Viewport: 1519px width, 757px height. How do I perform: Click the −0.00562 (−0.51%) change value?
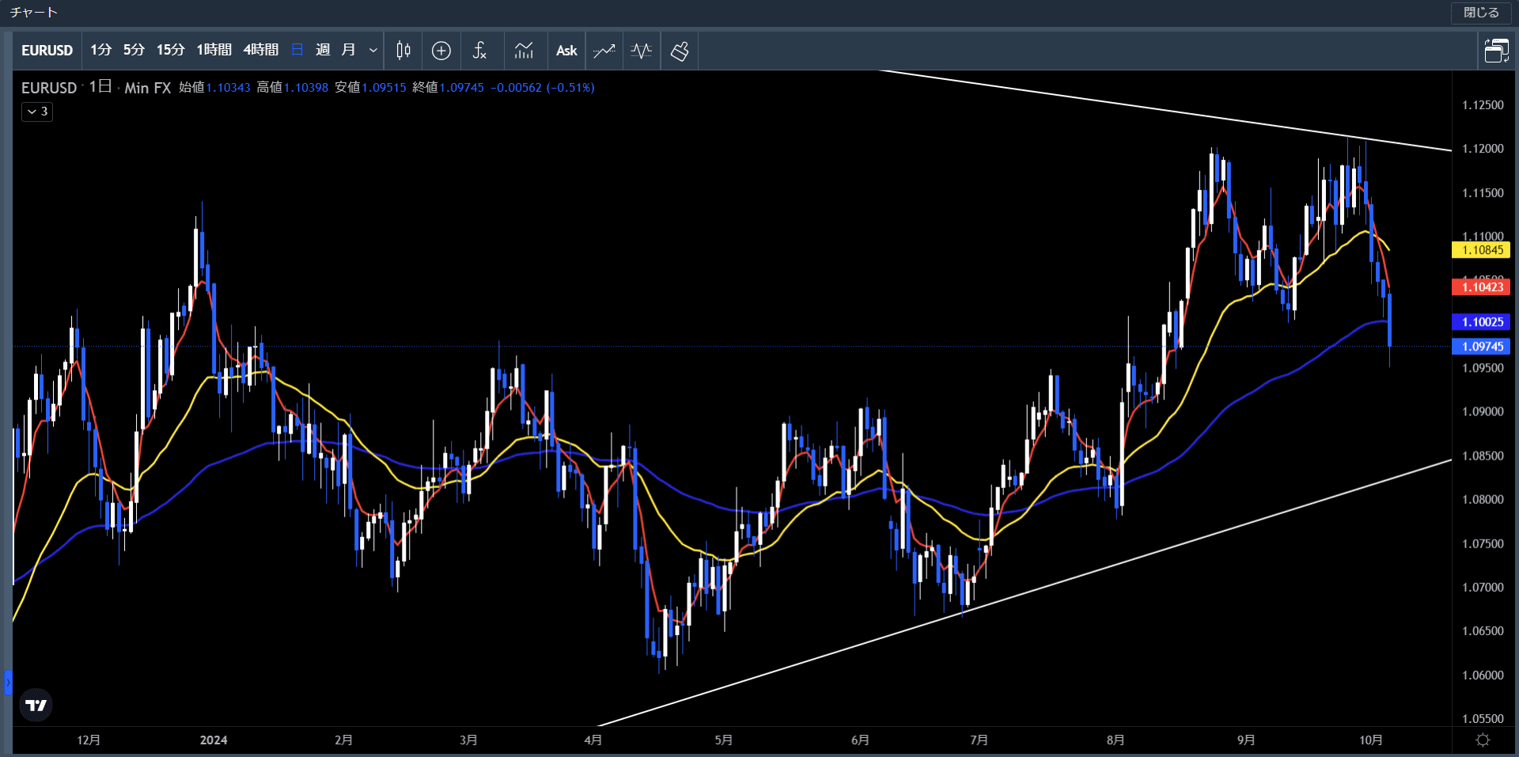click(543, 87)
